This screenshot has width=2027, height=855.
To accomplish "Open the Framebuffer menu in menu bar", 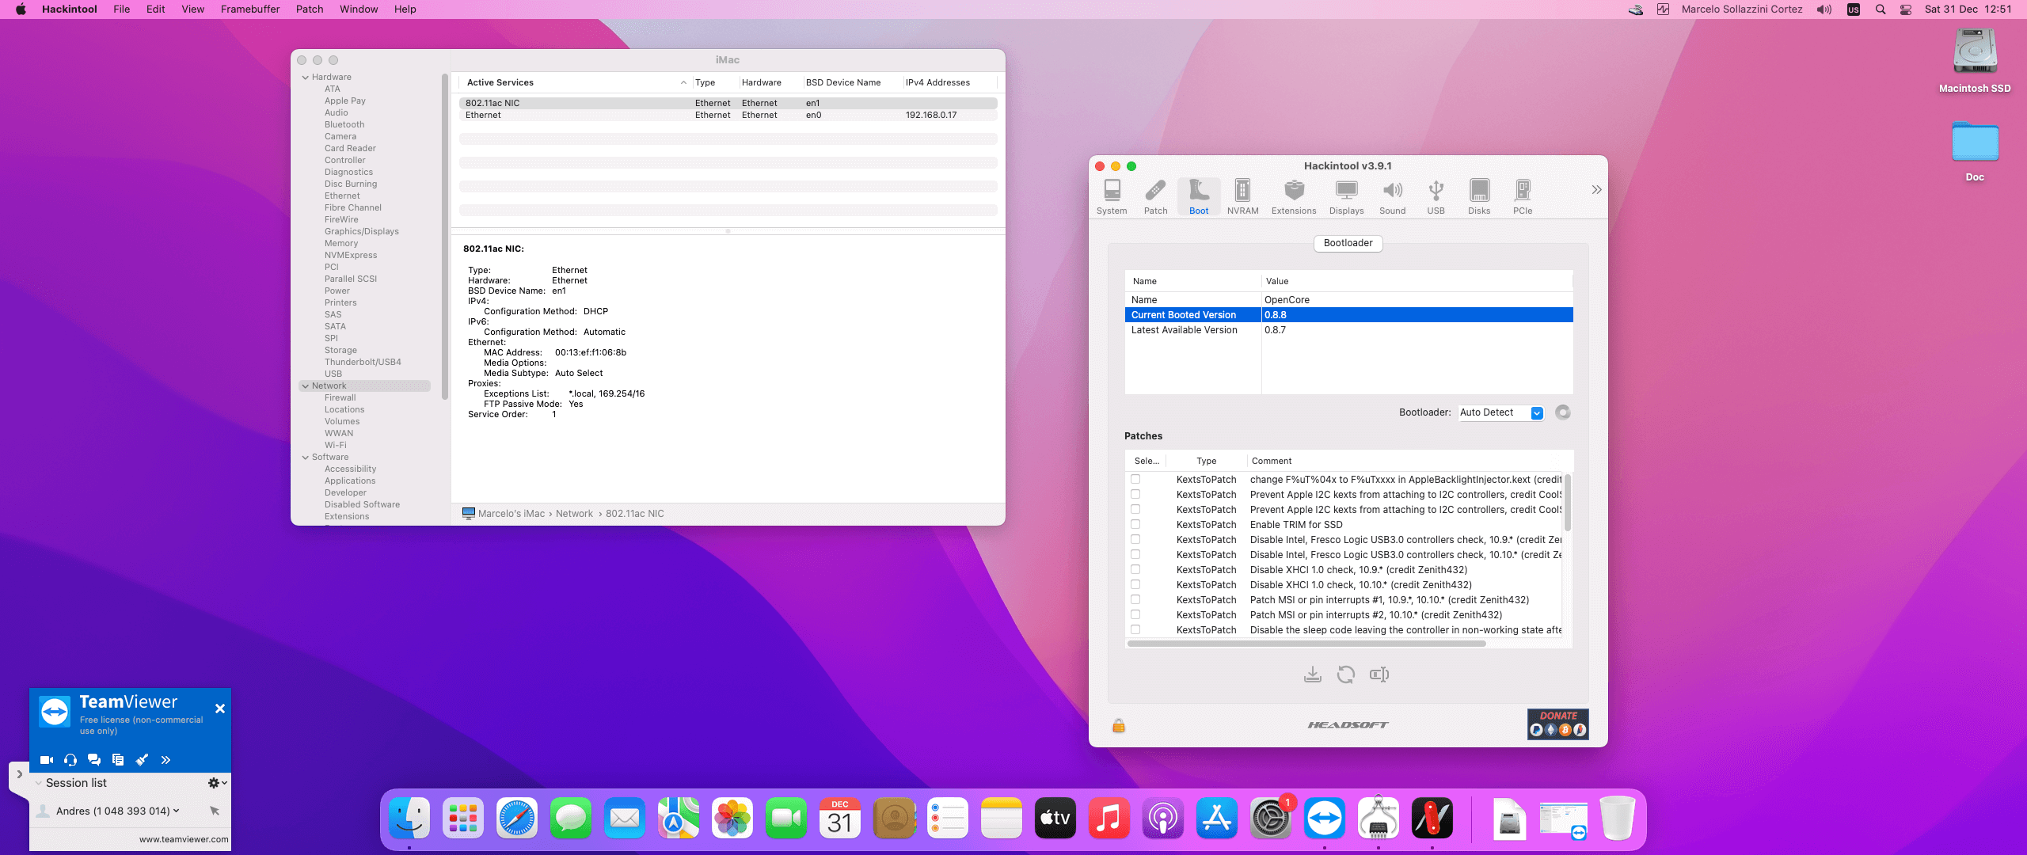I will (x=249, y=9).
